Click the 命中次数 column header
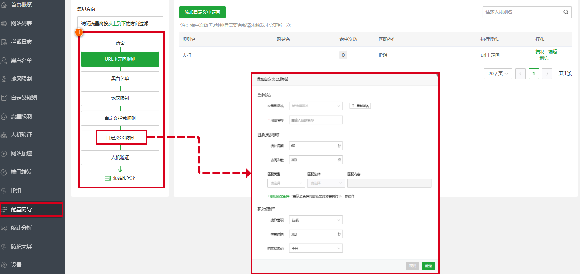Screen dimensions: 580x274 point(348,39)
